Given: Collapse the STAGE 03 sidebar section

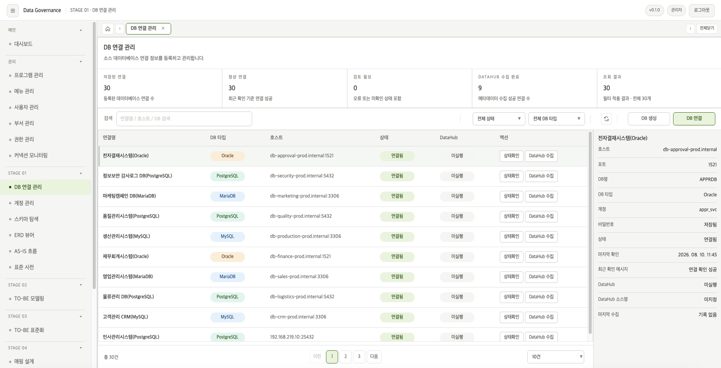Looking at the screenshot, I should click(x=81, y=317).
